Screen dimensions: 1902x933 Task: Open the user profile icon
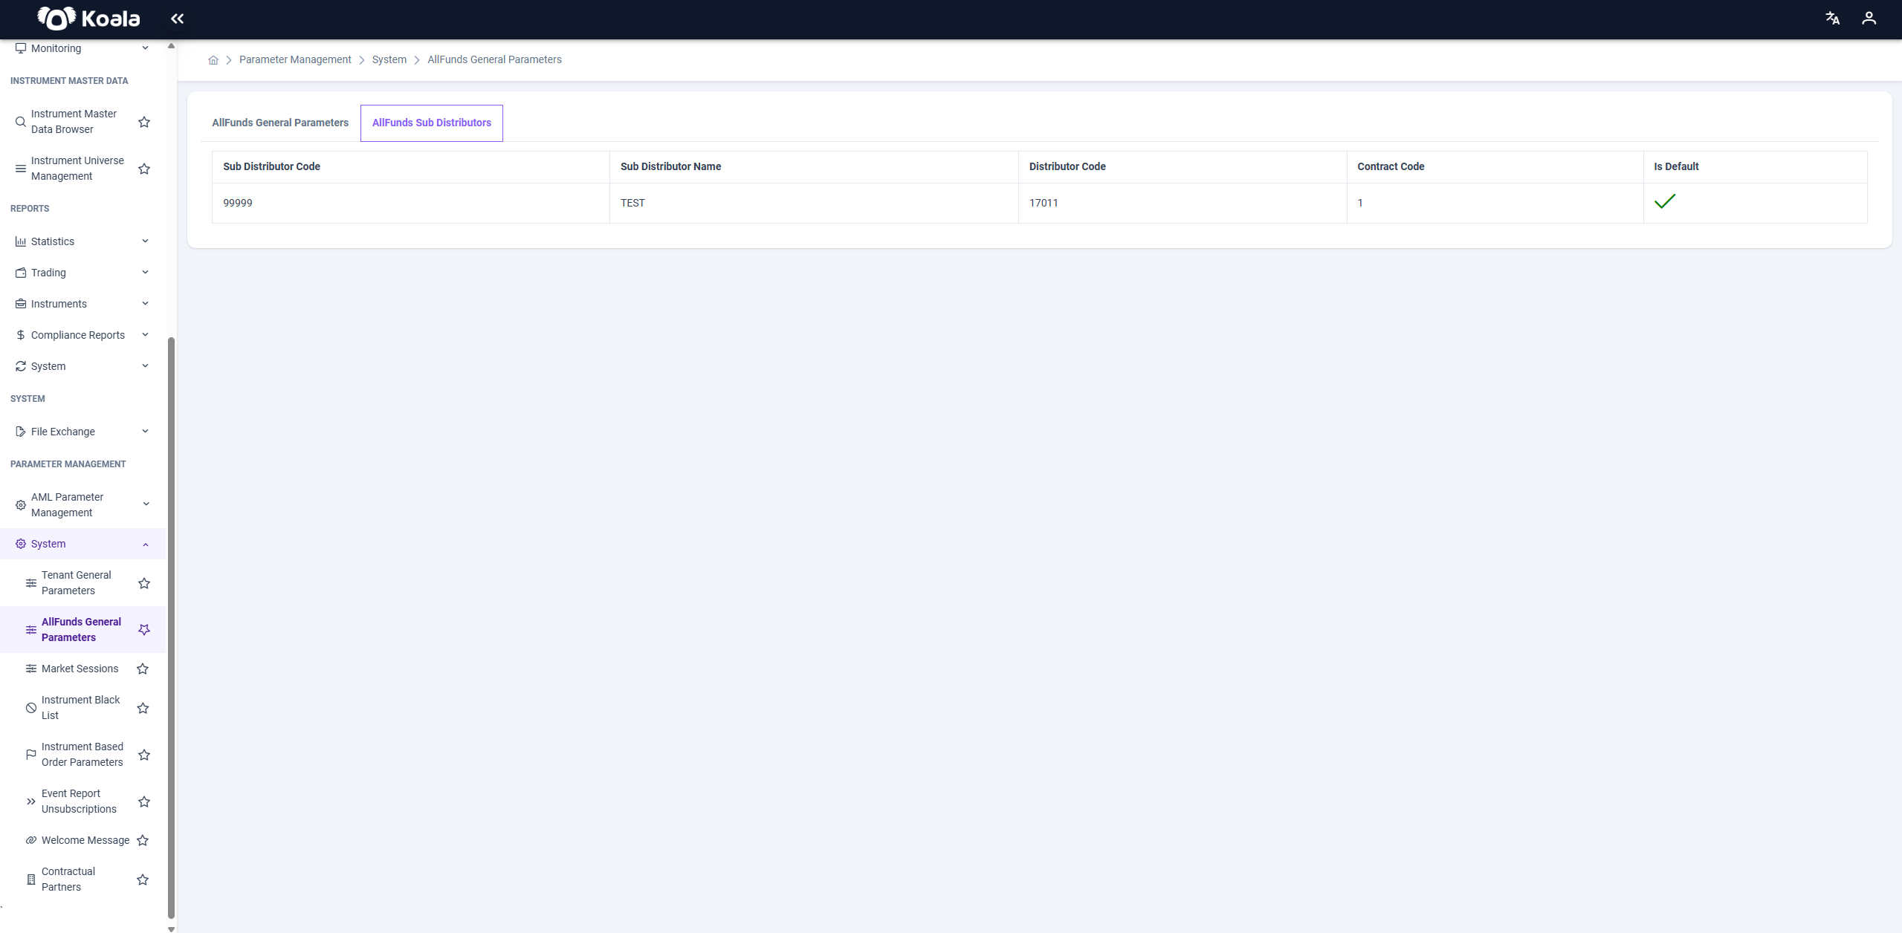[x=1869, y=19]
